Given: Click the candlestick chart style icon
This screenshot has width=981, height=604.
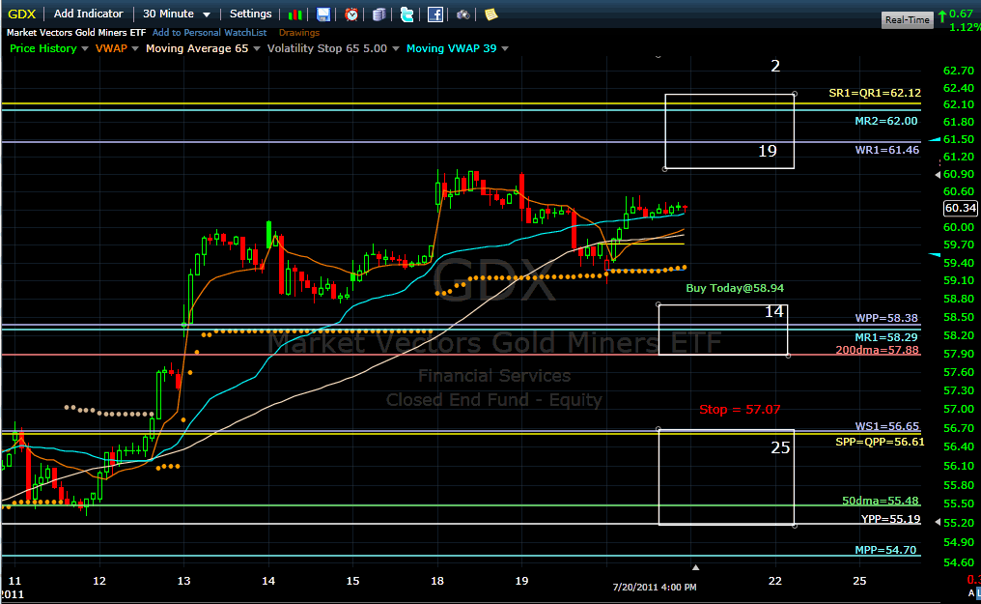Looking at the screenshot, I should pos(294,14).
